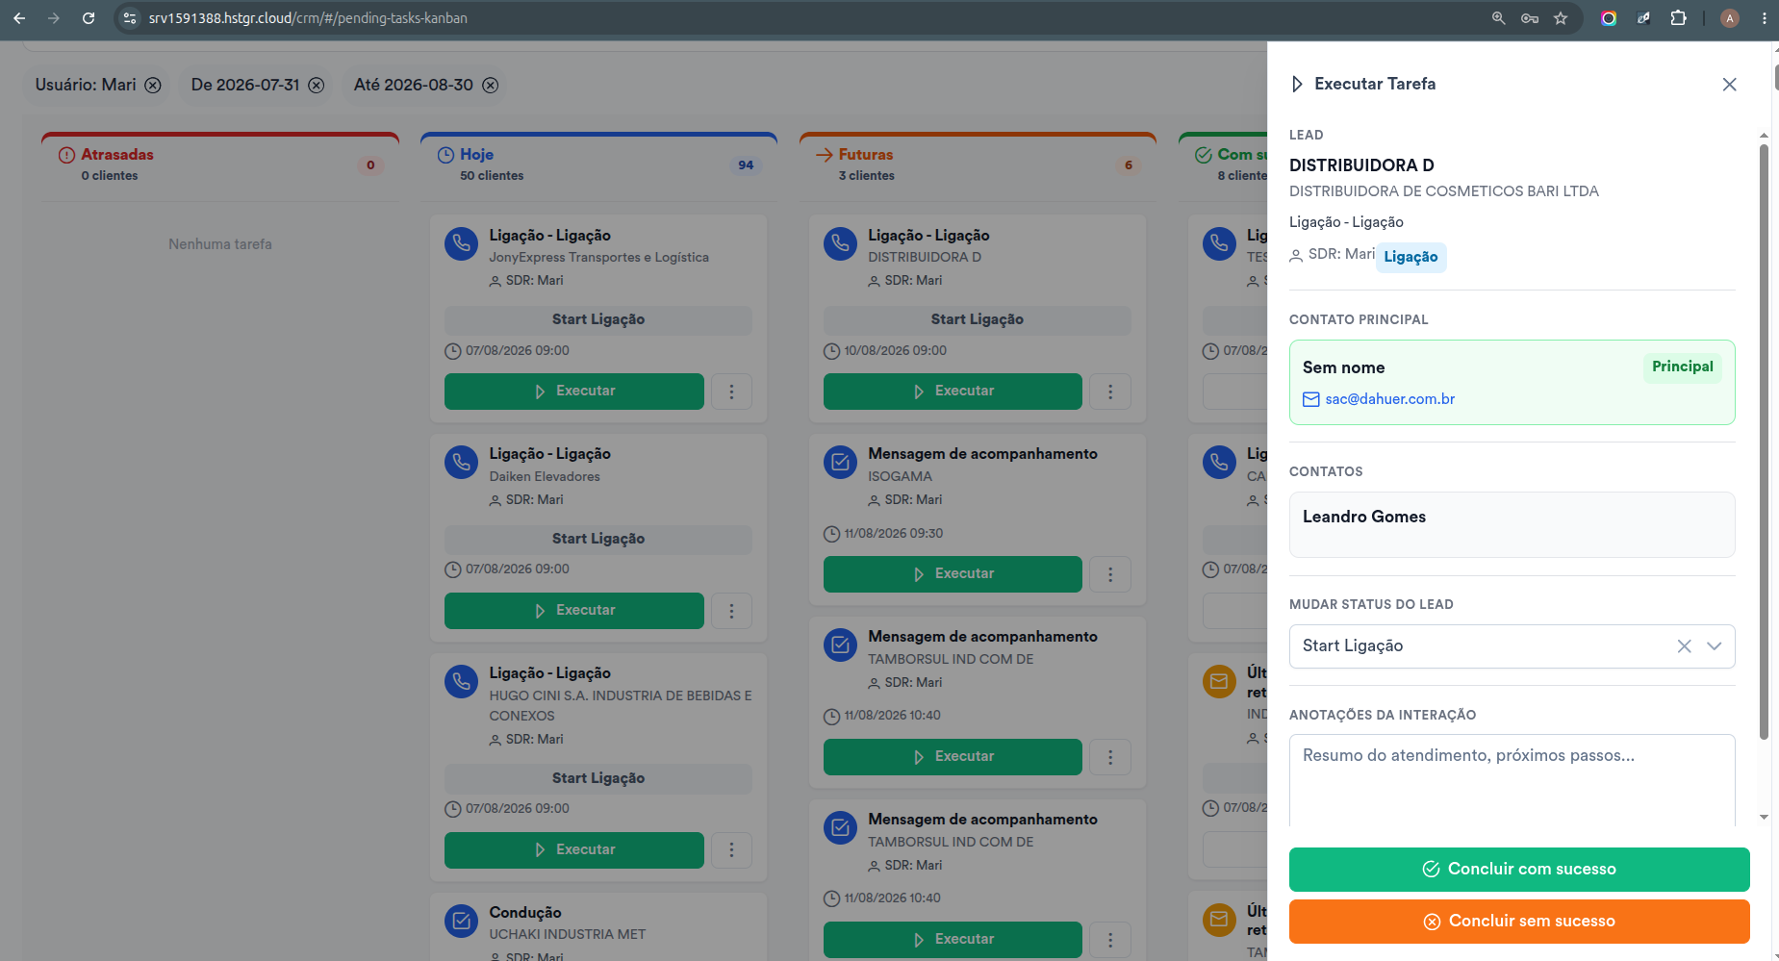This screenshot has height=961, width=1779.
Task: Clear the Até 2026-08-30 date filter
Action: tap(490, 86)
